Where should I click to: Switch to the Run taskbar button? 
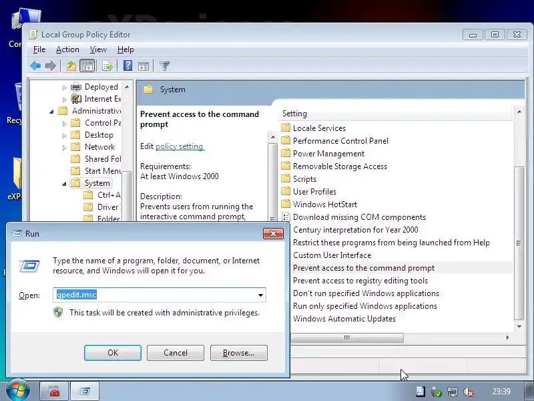pyautogui.click(x=85, y=391)
